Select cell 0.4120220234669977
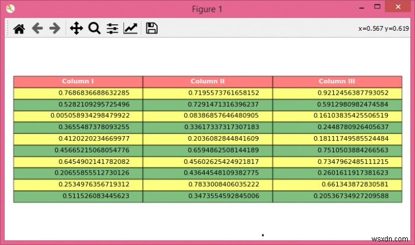The height and width of the screenshot is (245, 415). click(x=78, y=139)
